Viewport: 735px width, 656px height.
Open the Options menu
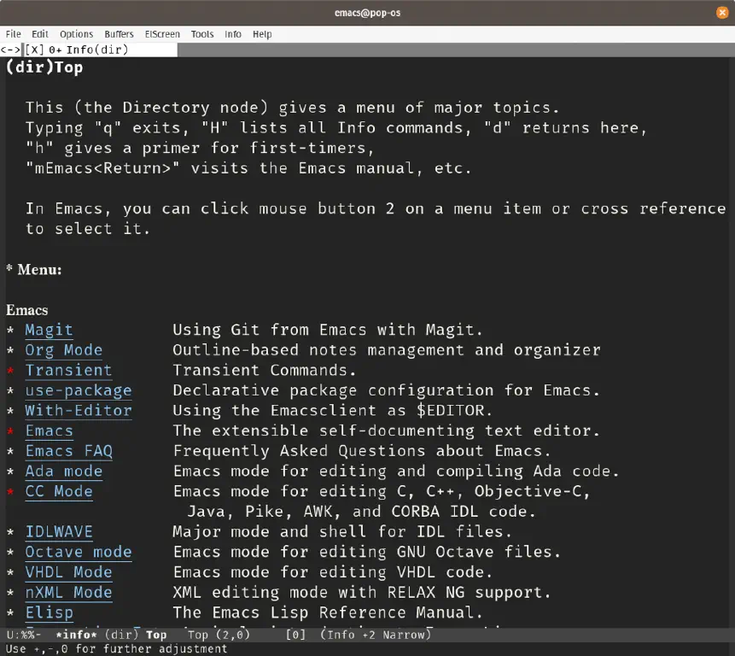pyautogui.click(x=76, y=34)
